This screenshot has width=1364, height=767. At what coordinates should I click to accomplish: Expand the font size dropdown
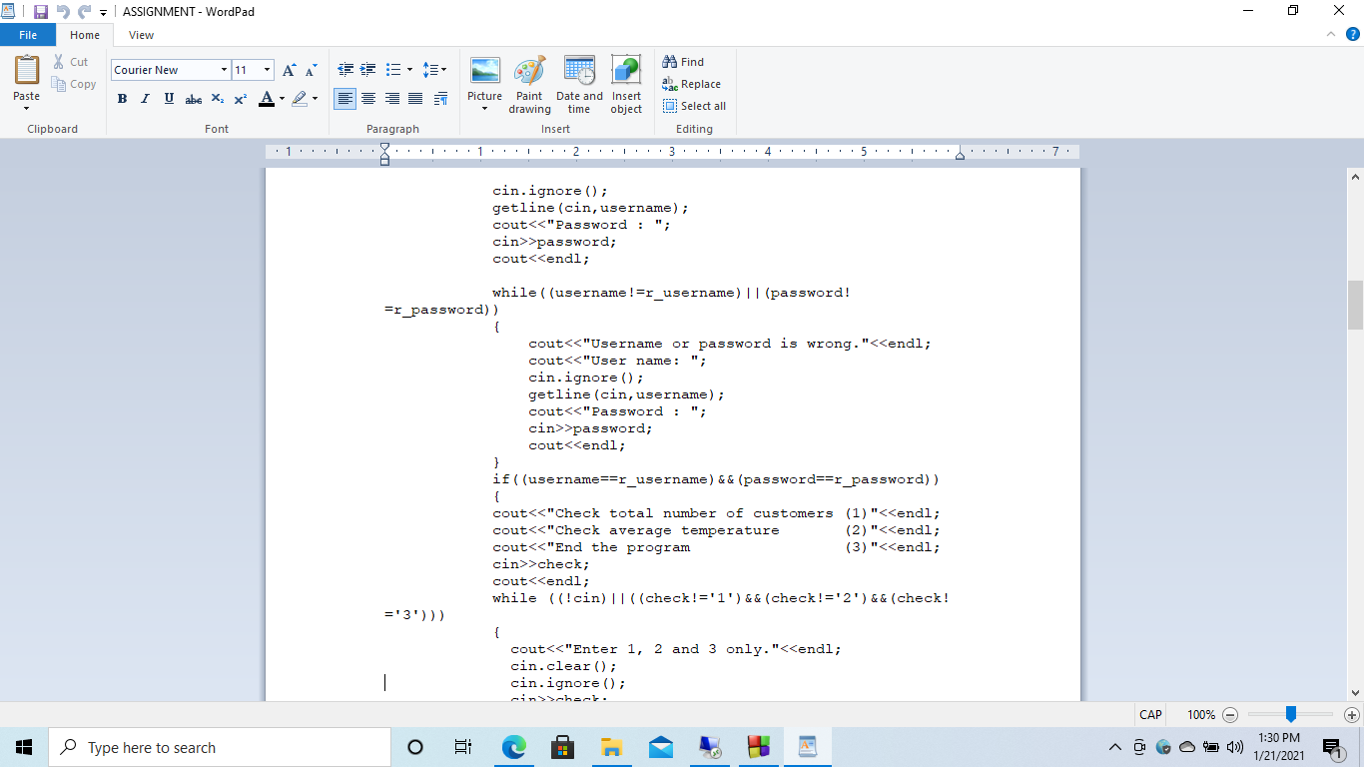click(x=265, y=70)
